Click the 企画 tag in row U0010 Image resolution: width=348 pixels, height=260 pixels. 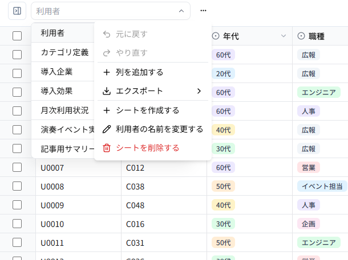click(x=309, y=224)
